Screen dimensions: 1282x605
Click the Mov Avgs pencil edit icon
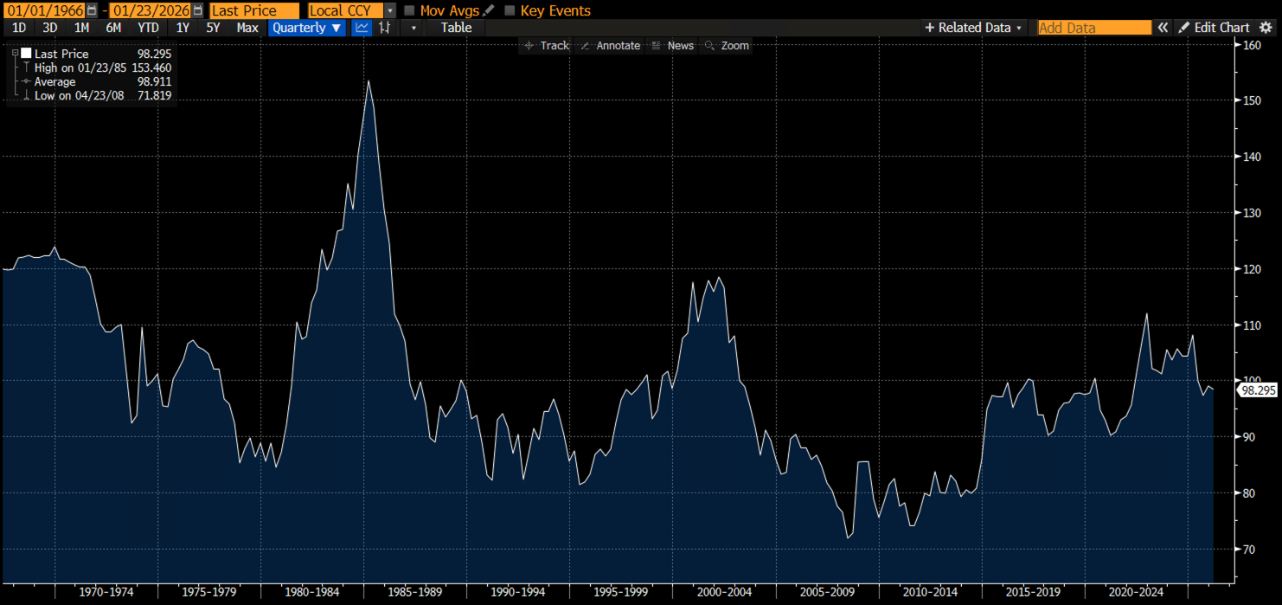489,10
